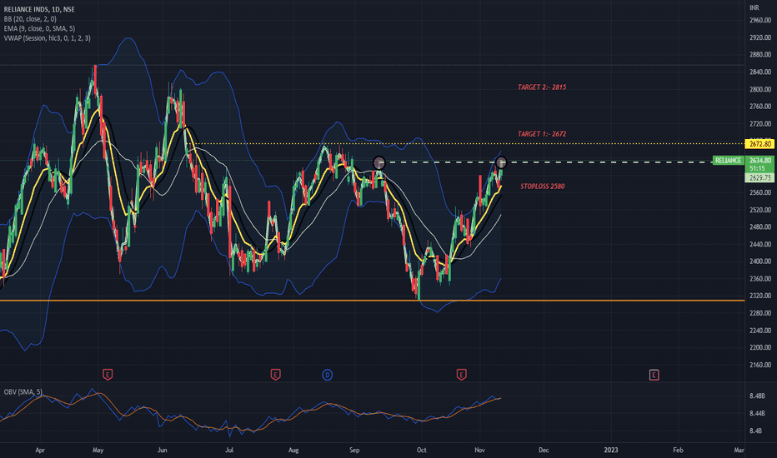
Task: Click the Dec label on the time axis
Action: [x=544, y=450]
